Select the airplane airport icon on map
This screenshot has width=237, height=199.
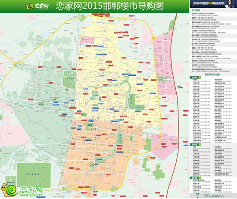click(x=180, y=87)
